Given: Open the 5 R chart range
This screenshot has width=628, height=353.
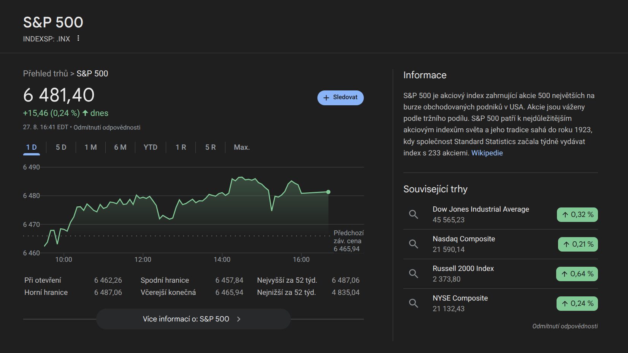Looking at the screenshot, I should [211, 147].
